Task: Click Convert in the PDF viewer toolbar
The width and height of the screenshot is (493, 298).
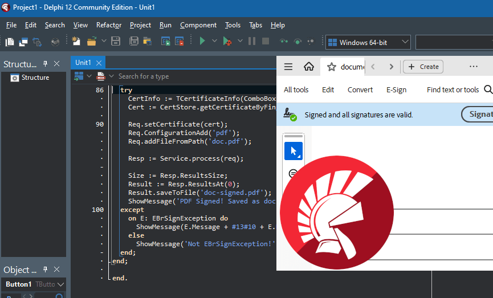Action: (x=360, y=90)
